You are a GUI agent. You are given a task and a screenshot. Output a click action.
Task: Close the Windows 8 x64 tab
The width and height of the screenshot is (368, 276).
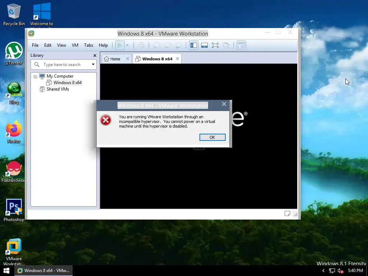pyautogui.click(x=178, y=59)
